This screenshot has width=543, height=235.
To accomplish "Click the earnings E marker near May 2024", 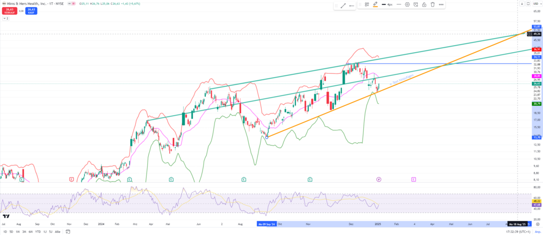I will (171, 179).
